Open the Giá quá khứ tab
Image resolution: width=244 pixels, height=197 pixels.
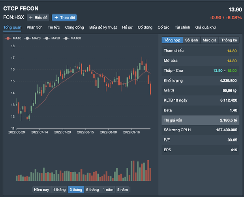(206, 28)
